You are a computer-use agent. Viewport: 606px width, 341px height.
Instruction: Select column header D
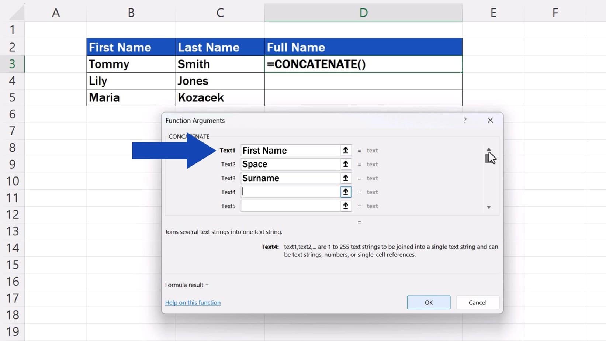(363, 12)
